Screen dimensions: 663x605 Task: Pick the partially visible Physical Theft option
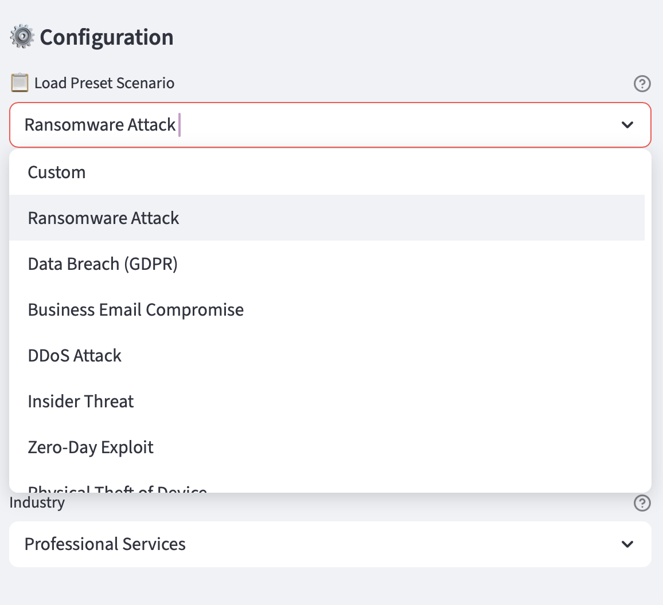pyautogui.click(x=118, y=489)
